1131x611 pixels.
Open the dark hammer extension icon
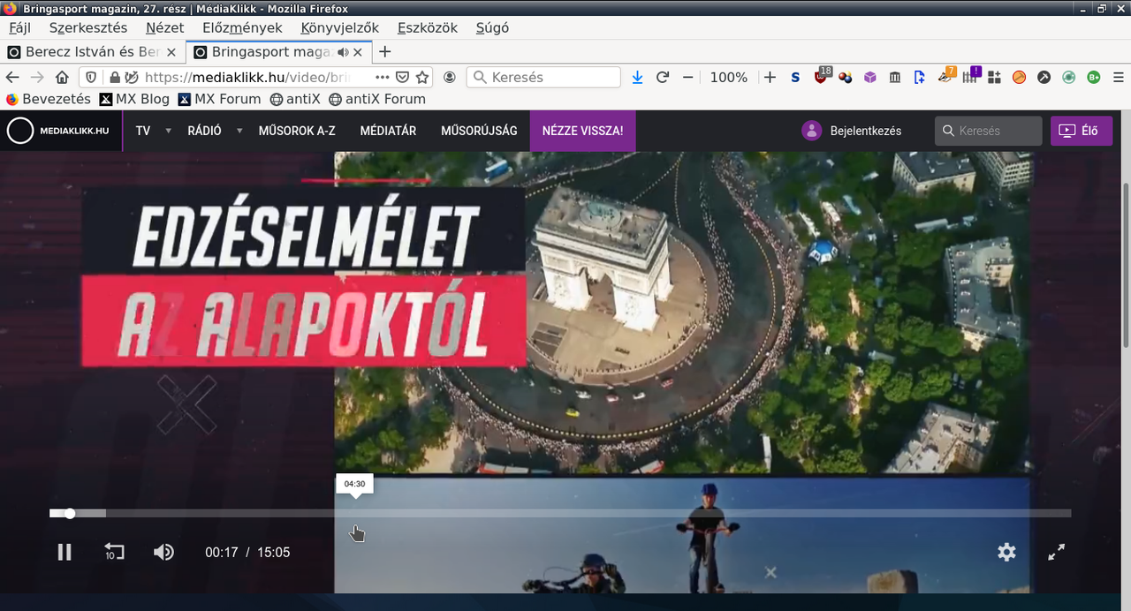tap(1044, 77)
